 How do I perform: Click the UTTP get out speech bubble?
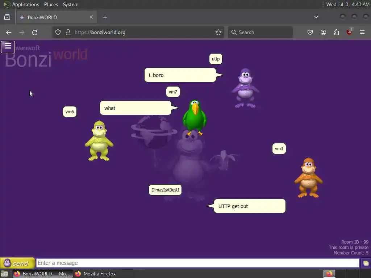tap(250, 206)
